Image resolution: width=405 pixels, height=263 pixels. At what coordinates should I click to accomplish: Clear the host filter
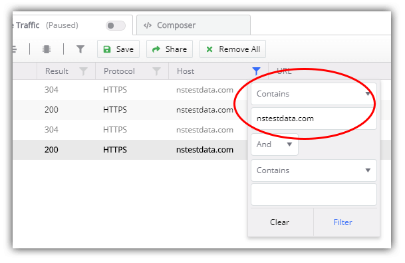tap(280, 222)
